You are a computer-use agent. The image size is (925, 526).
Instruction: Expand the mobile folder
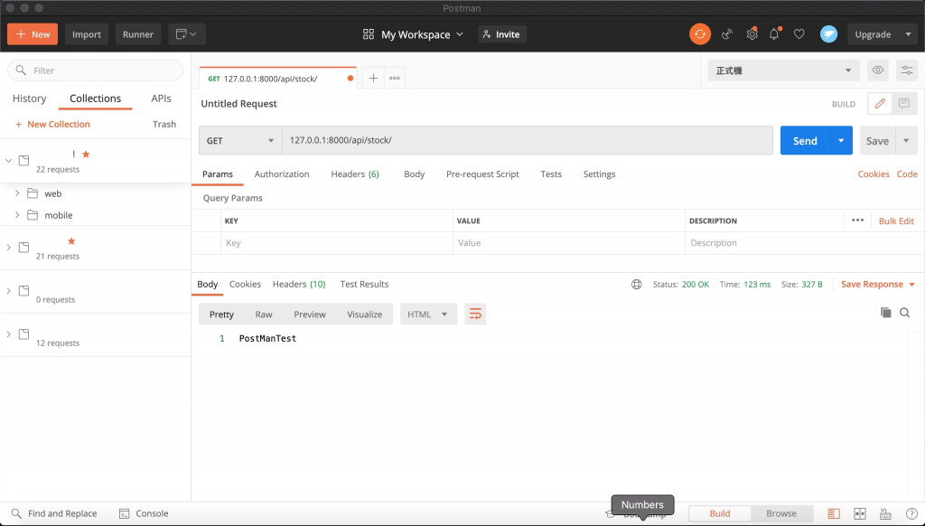[17, 215]
